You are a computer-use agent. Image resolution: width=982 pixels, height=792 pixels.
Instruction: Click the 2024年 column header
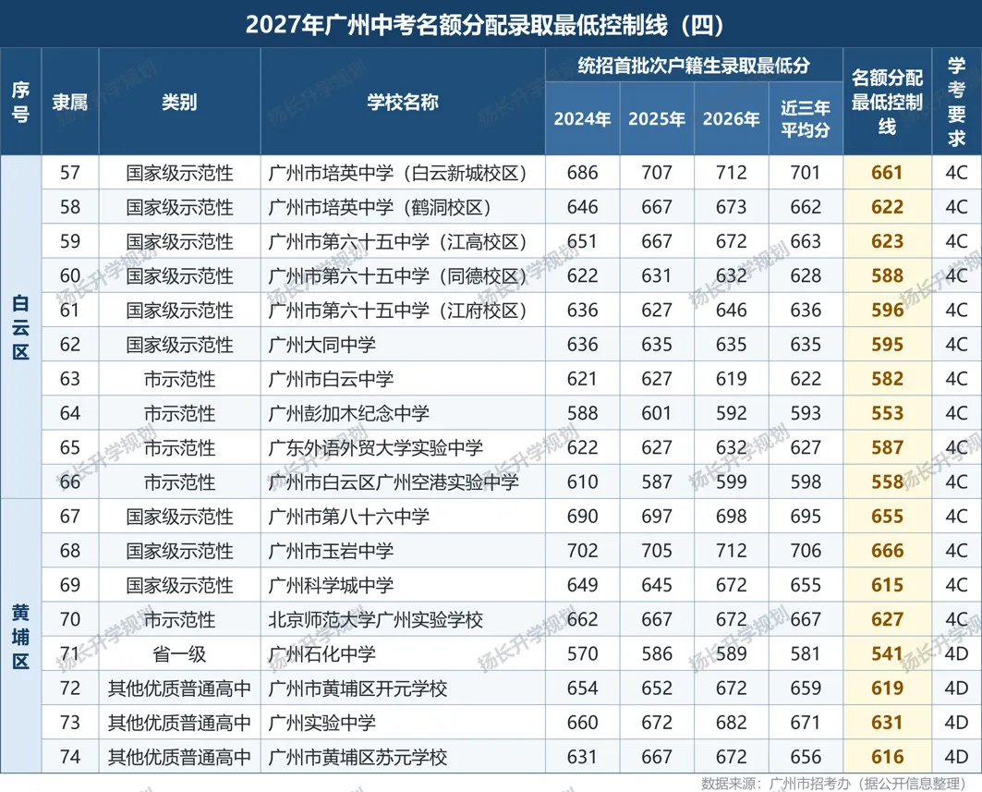[x=582, y=119]
